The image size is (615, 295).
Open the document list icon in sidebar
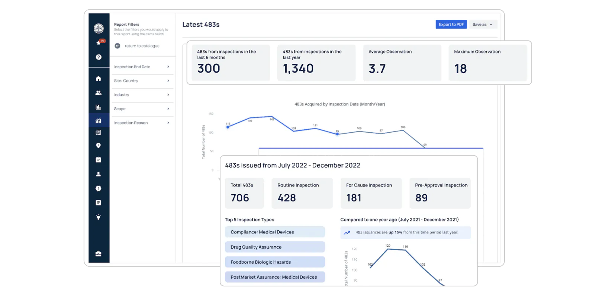pyautogui.click(x=99, y=202)
